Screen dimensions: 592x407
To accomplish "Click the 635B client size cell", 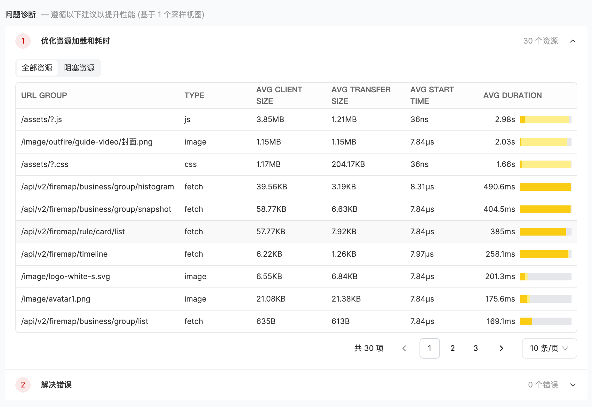I will (266, 321).
